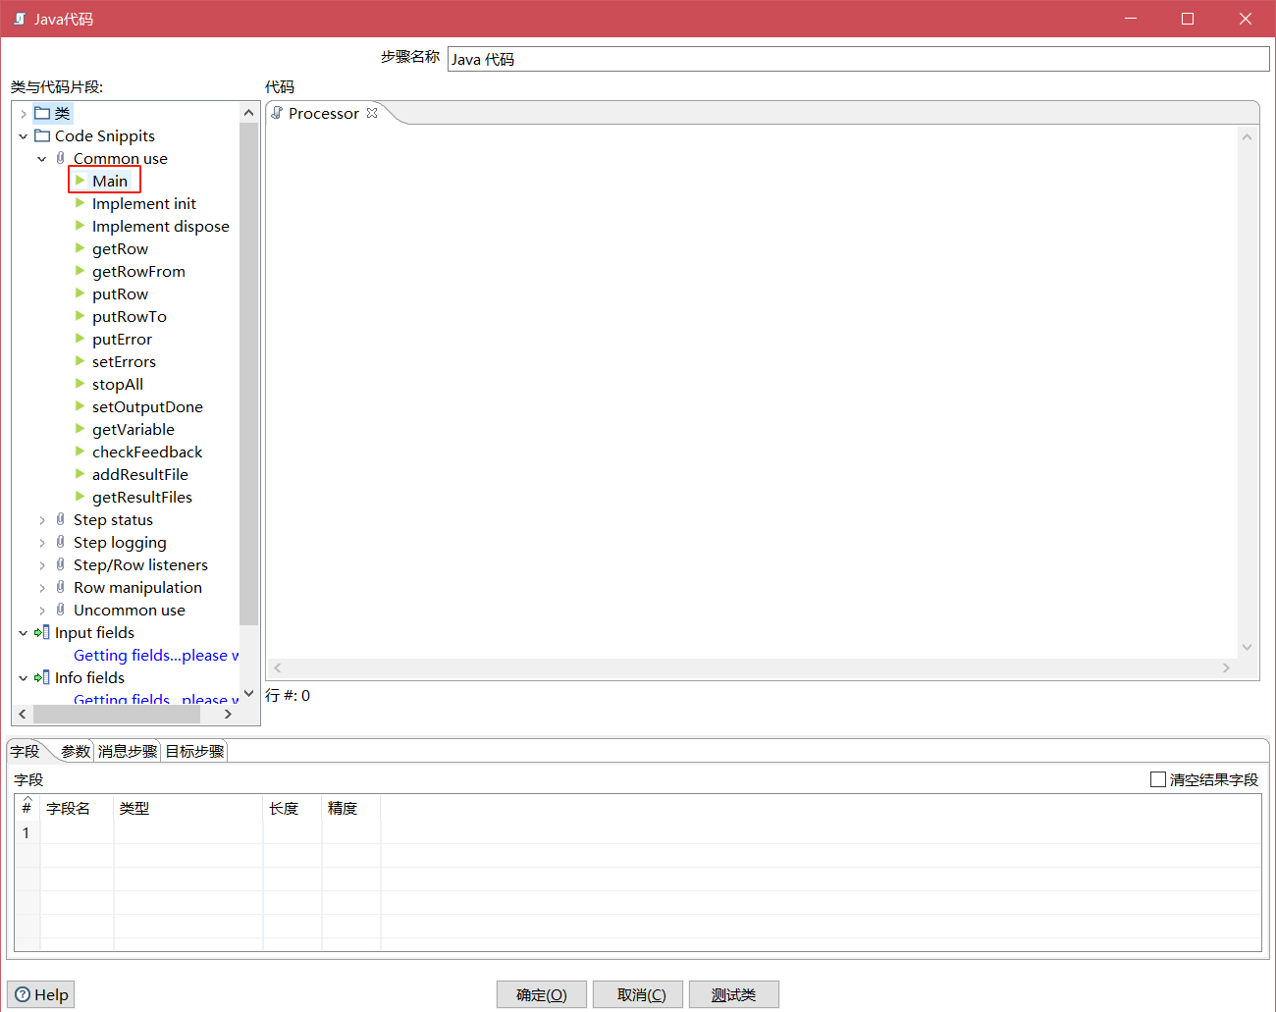Click the 步骤名称 input field
1276x1012 pixels.
coord(857,59)
